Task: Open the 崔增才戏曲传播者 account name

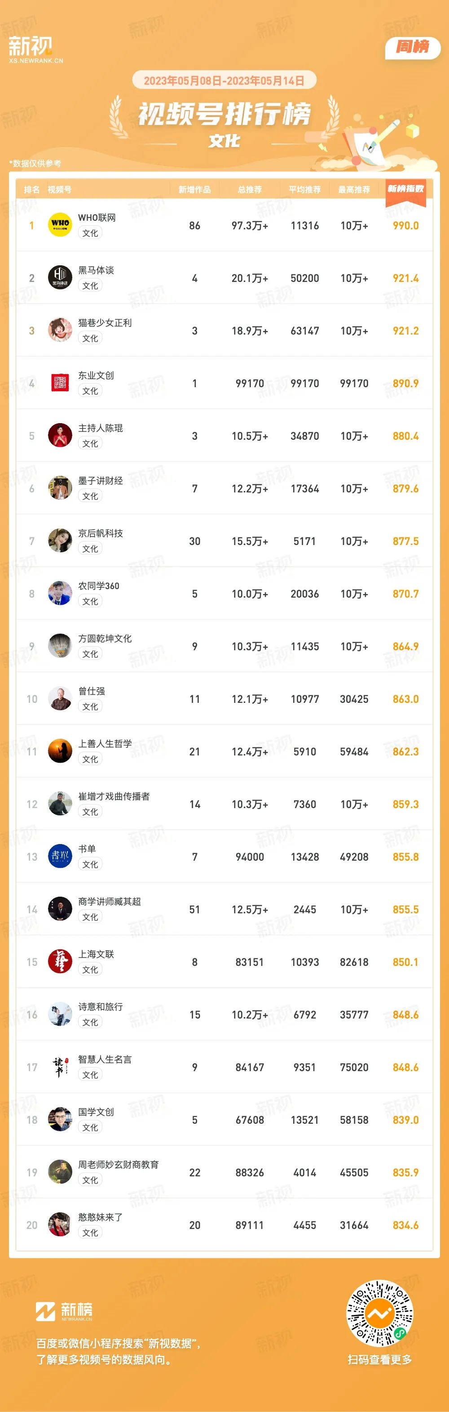Action: (114, 796)
